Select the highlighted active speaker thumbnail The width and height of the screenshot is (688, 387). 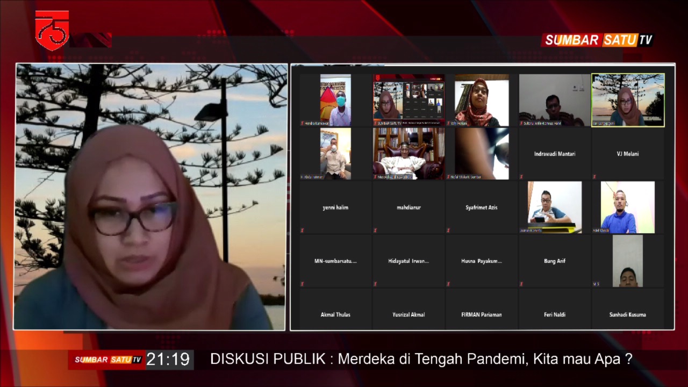(628, 101)
